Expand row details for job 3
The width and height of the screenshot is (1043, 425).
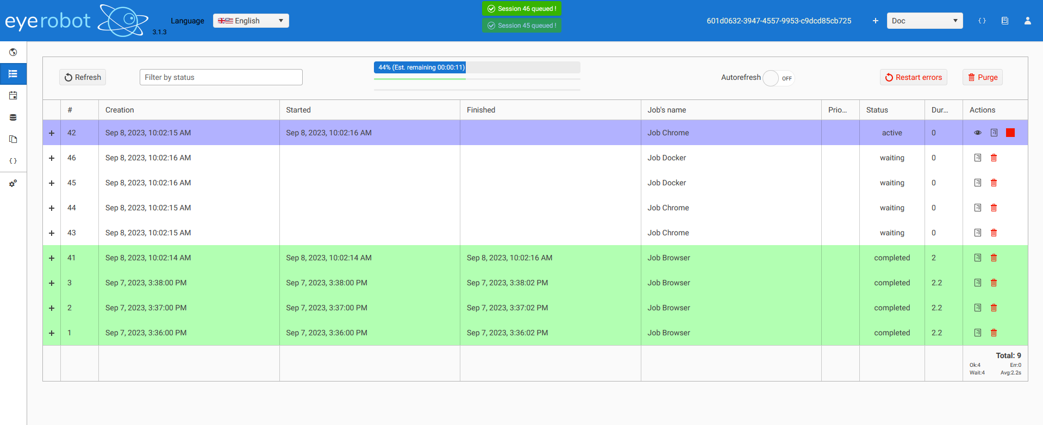coord(52,283)
